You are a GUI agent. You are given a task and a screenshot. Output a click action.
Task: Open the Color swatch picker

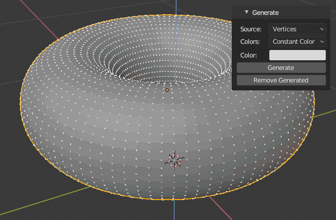click(297, 55)
